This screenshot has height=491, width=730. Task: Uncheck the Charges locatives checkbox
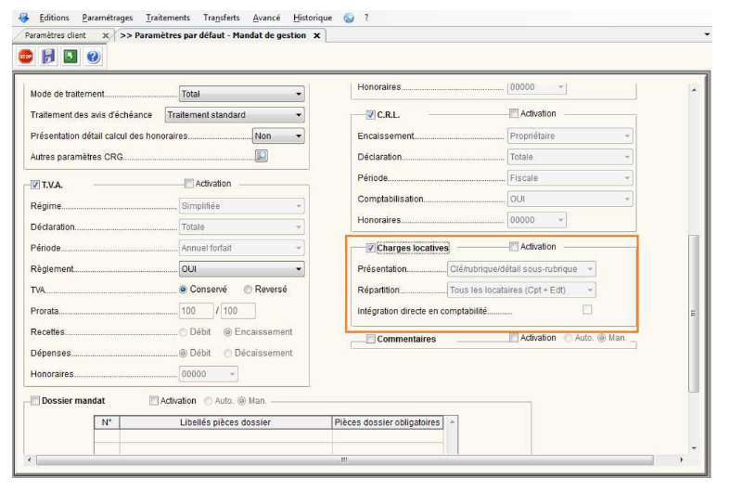[x=371, y=248]
